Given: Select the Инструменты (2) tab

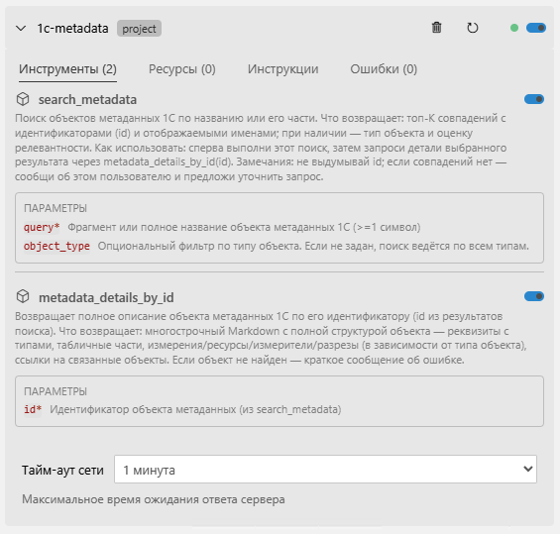Looking at the screenshot, I should tap(67, 69).
